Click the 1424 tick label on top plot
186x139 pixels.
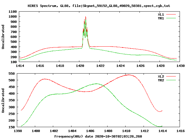coord(120,66)
